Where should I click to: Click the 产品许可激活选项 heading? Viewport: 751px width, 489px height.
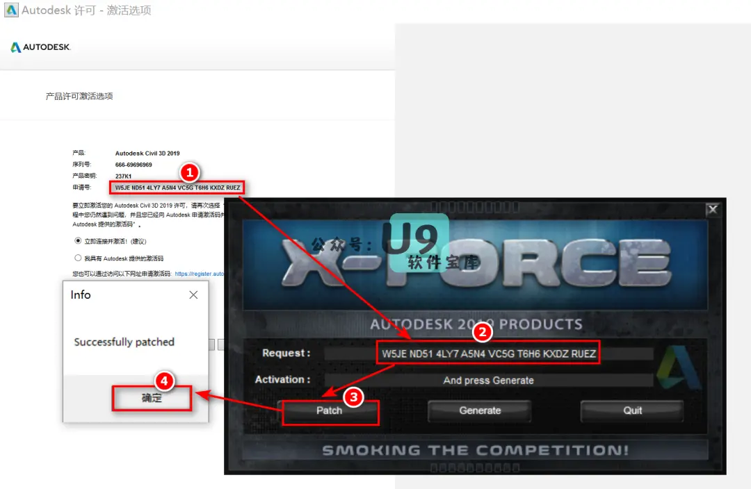(79, 96)
